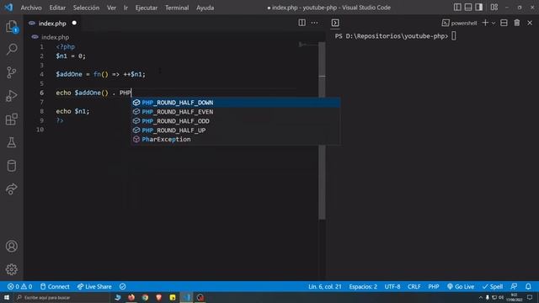Click line number 8 in gutter
The height and width of the screenshot is (303, 539).
click(x=41, y=111)
